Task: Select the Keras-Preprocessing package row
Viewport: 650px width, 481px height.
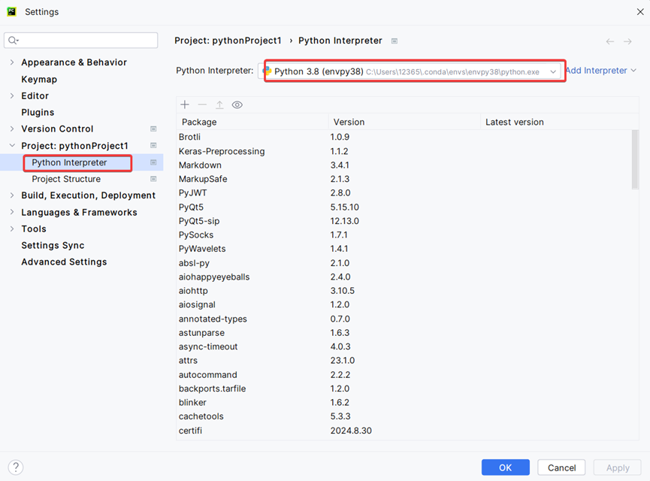Action: (404, 151)
